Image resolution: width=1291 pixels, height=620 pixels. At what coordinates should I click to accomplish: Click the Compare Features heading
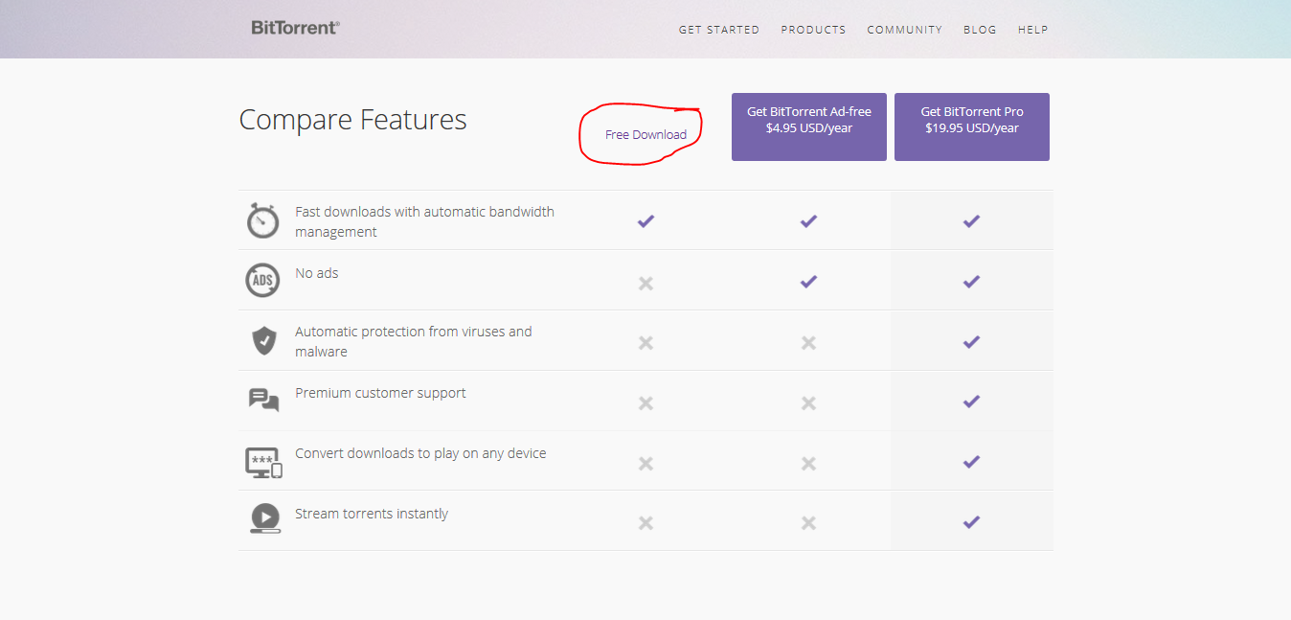(x=352, y=120)
